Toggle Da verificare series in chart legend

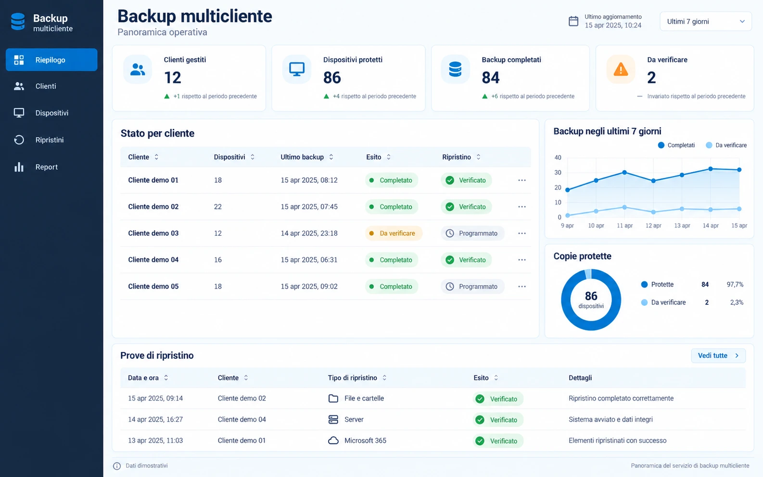coord(726,145)
